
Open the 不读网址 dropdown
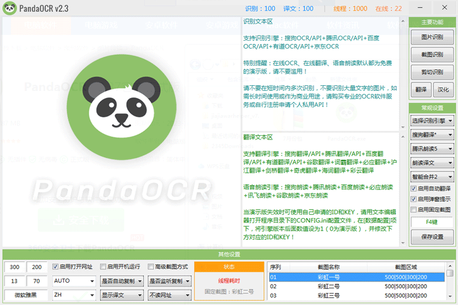[169, 295]
